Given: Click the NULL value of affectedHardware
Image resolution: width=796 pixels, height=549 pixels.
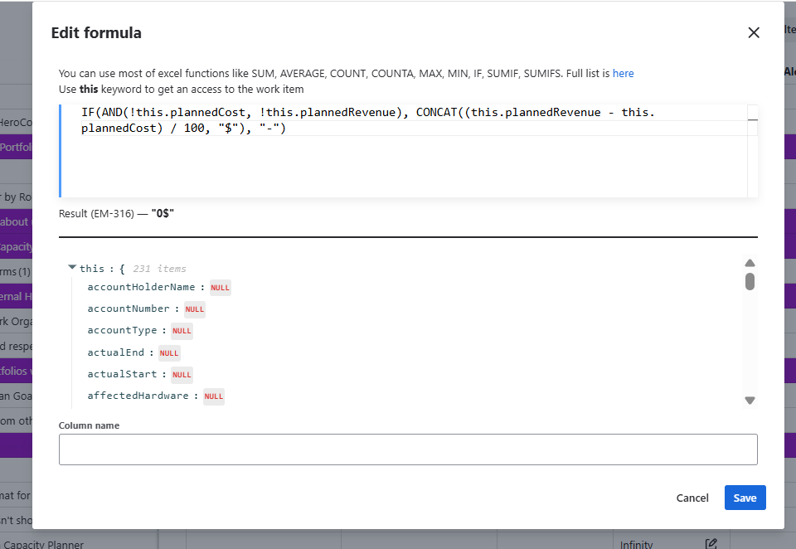Looking at the screenshot, I should 214,396.
